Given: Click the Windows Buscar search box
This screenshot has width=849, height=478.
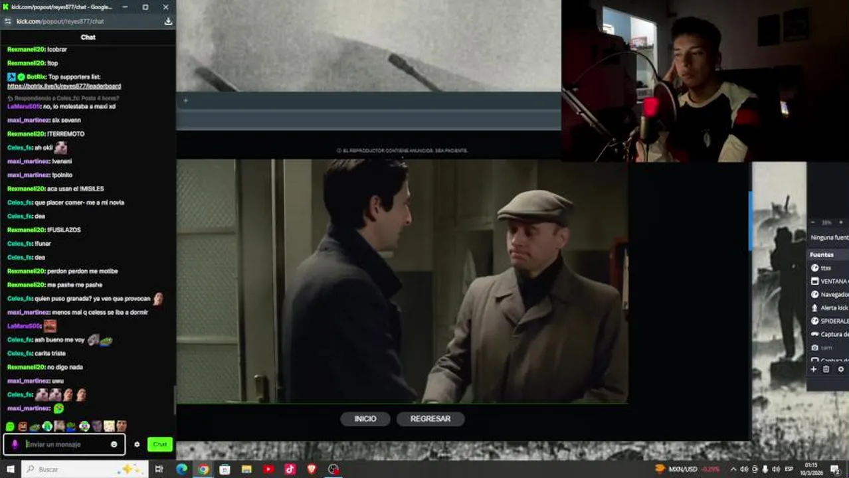Looking at the screenshot, I should (x=84, y=469).
